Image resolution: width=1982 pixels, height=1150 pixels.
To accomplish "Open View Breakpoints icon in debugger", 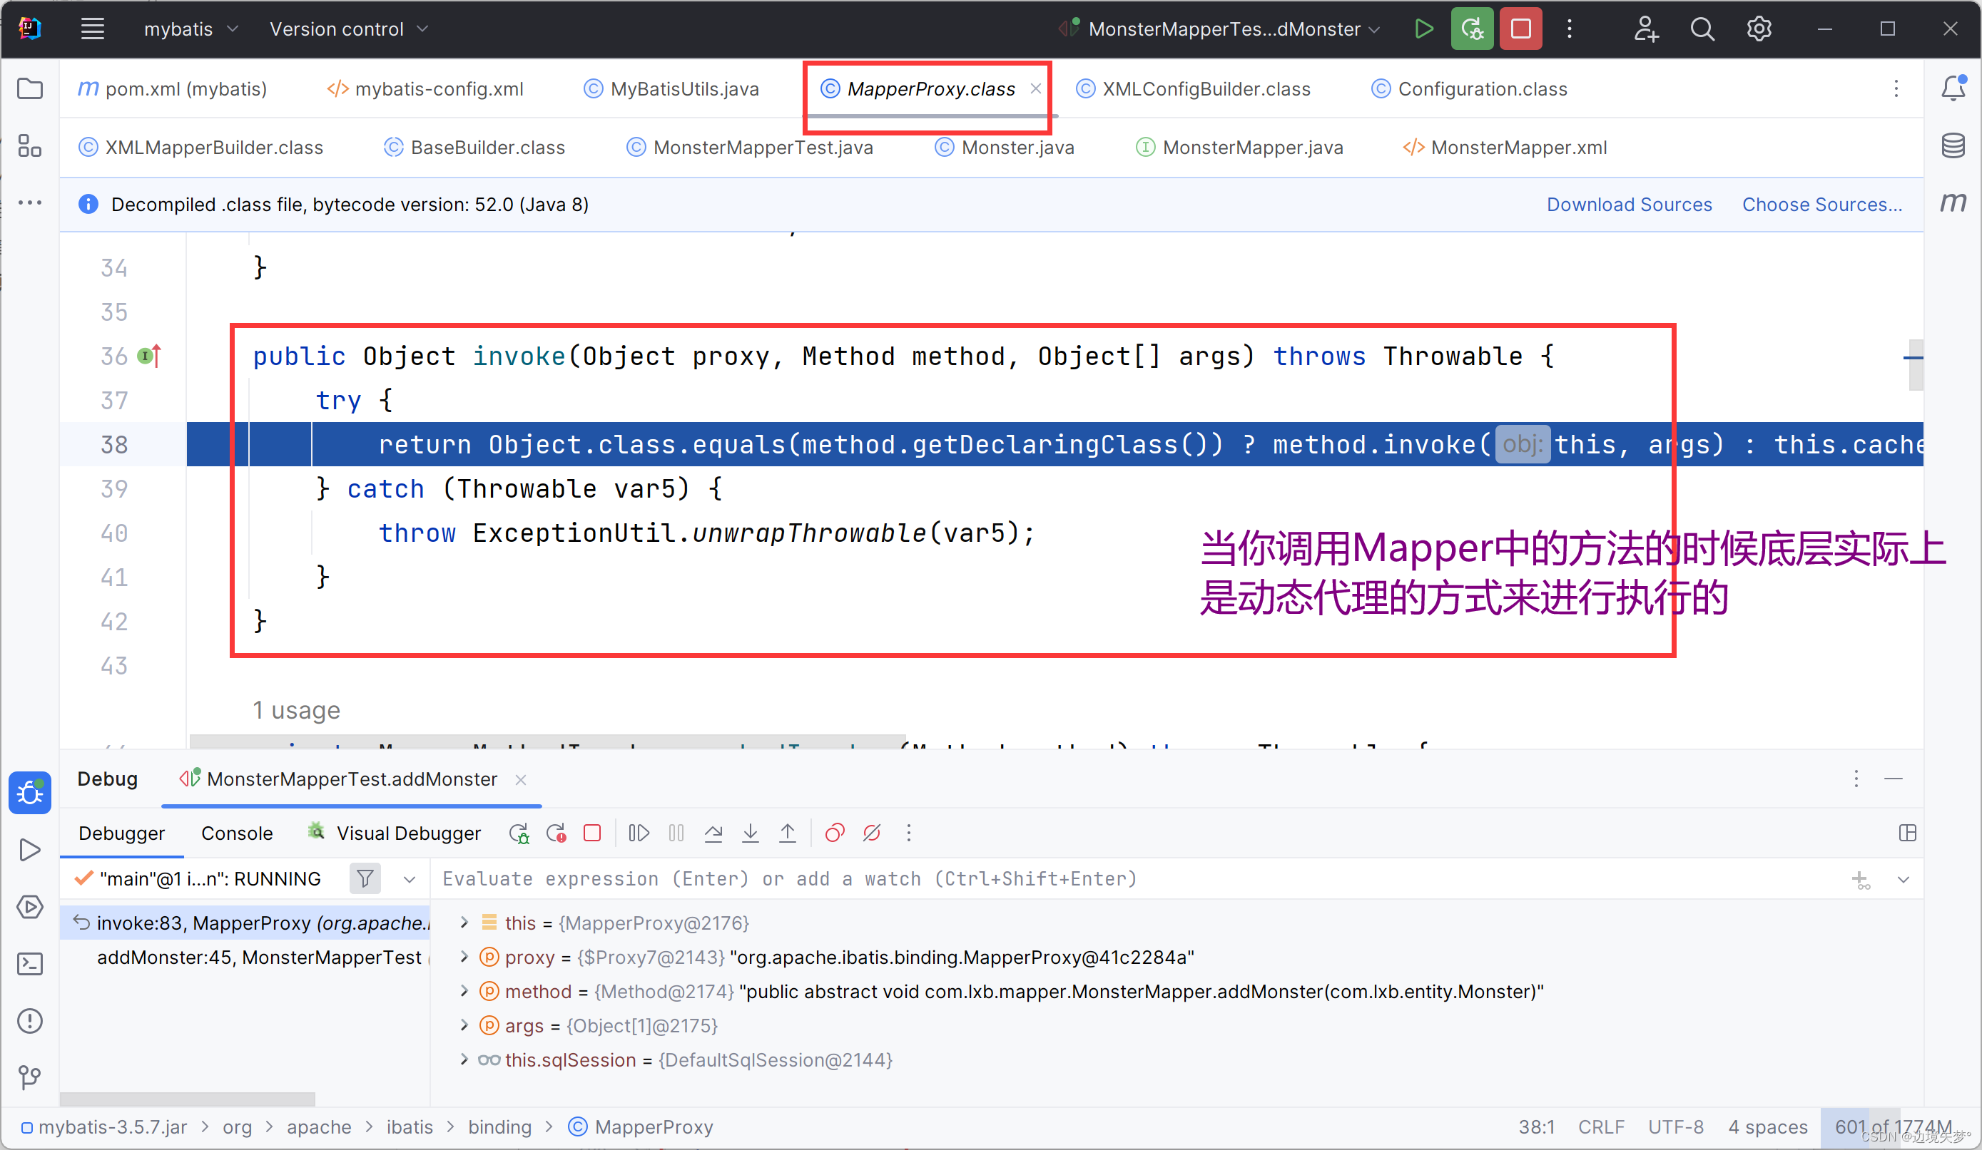I will (835, 833).
